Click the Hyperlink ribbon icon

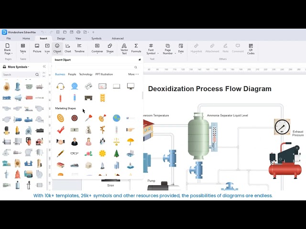pos(196,48)
